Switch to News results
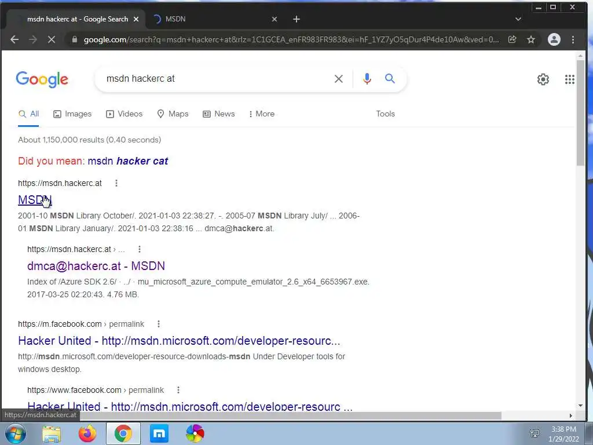 tap(218, 114)
